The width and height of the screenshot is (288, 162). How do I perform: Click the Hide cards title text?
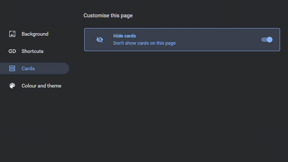click(x=125, y=36)
